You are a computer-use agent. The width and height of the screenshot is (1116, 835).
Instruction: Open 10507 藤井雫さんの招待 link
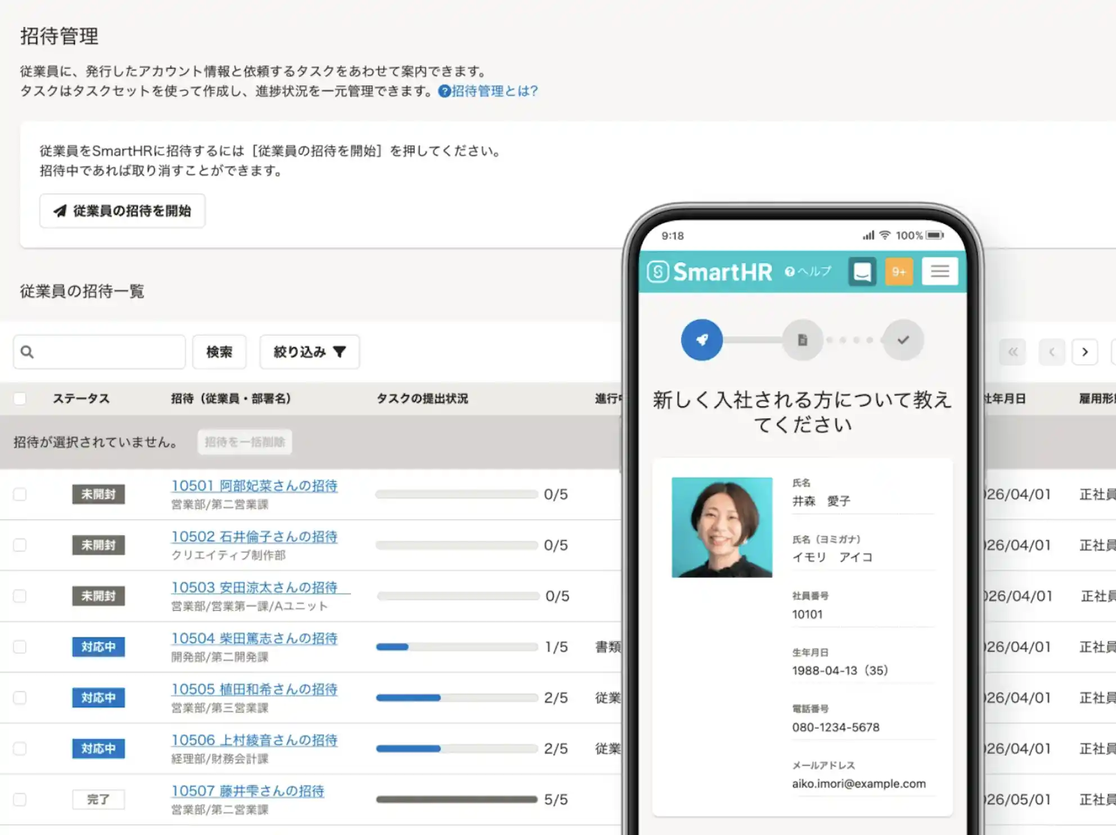point(247,791)
